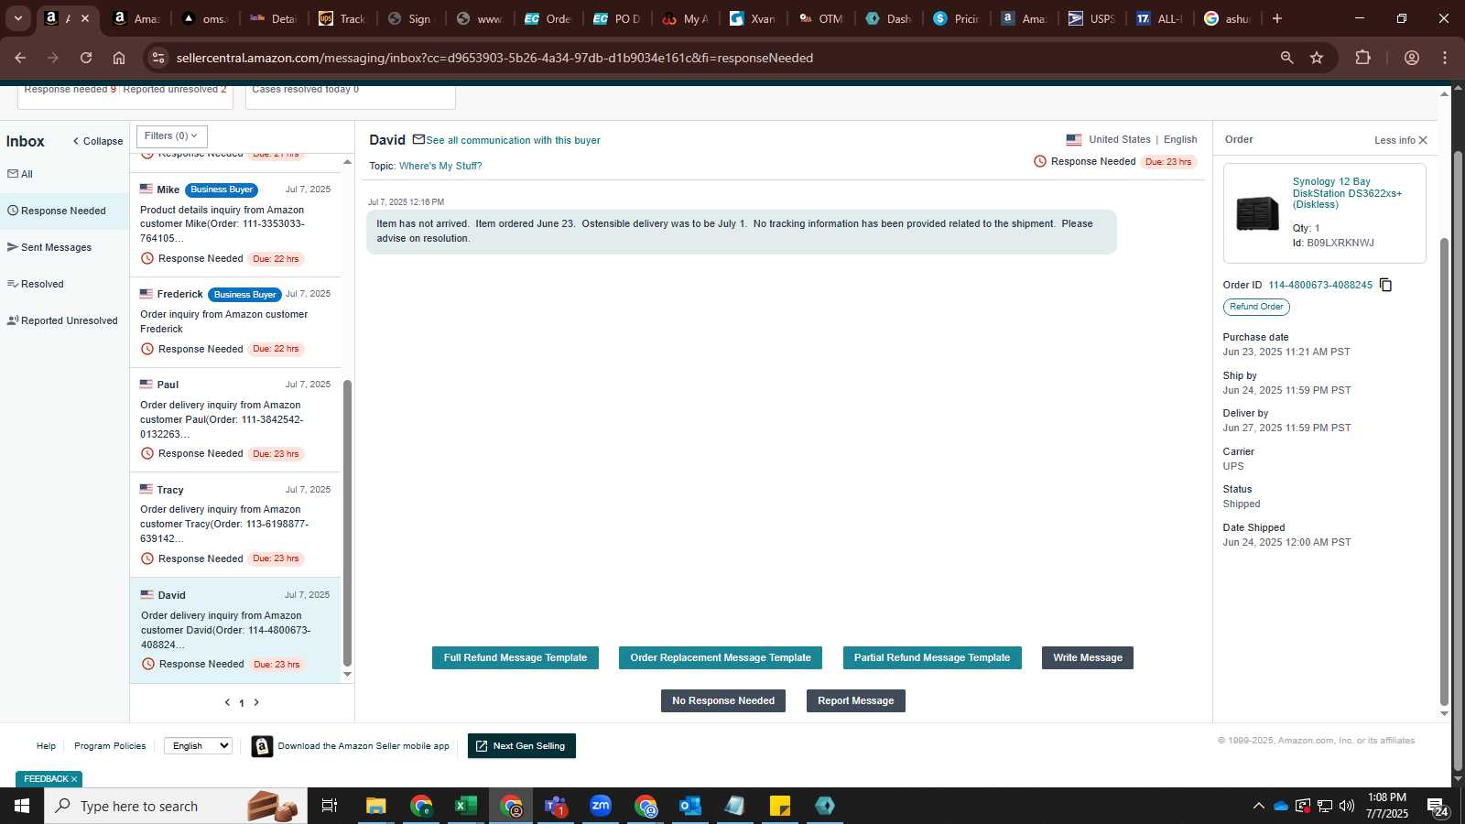Go to the next page of messages
The width and height of the screenshot is (1465, 824).
coord(256,702)
